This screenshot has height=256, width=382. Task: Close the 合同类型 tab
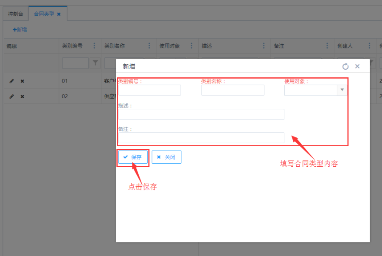59,14
